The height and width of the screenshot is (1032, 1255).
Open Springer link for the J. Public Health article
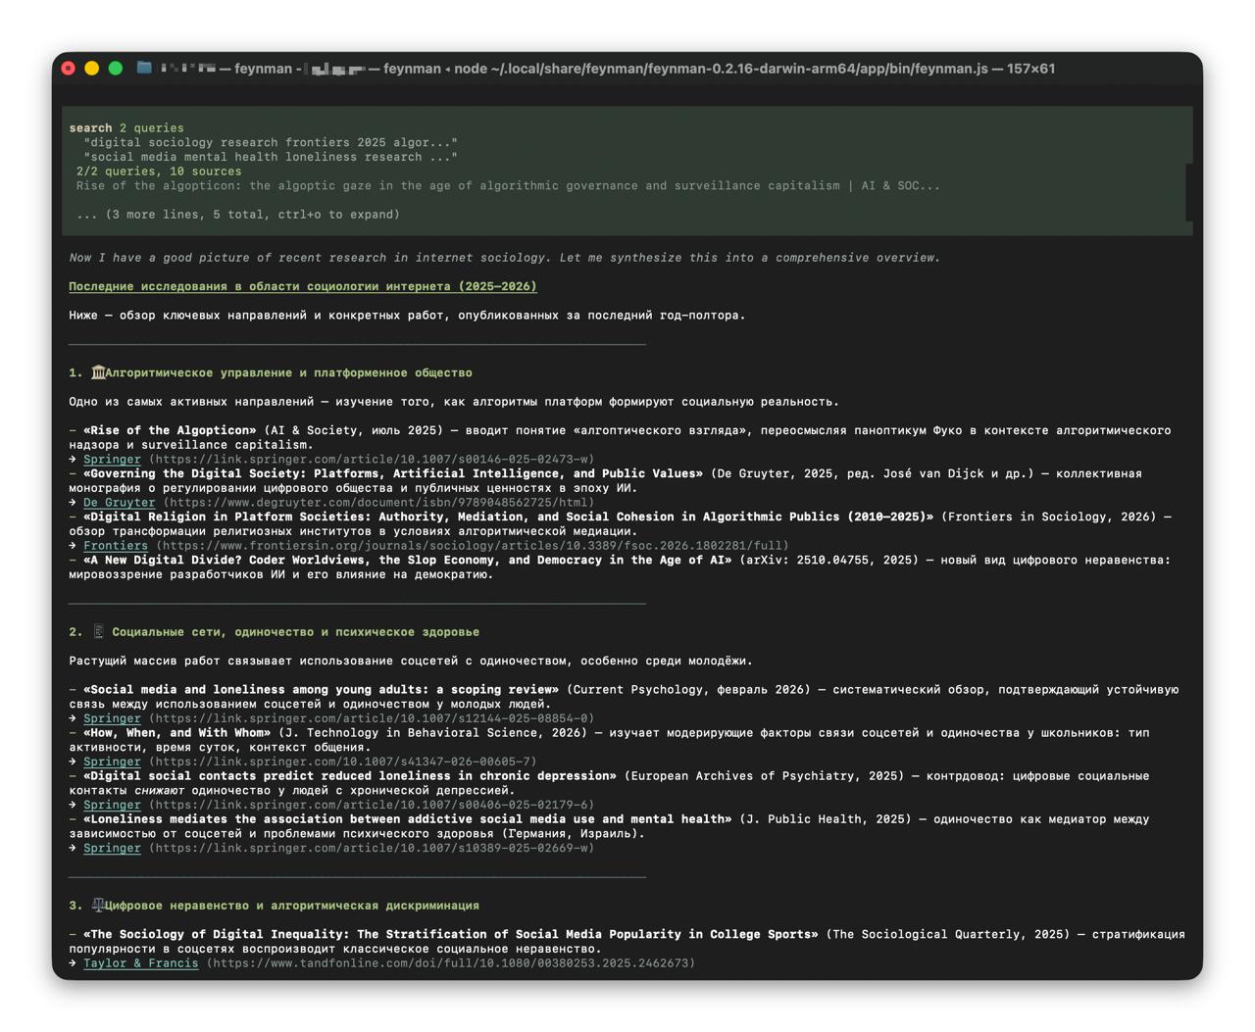click(x=112, y=848)
